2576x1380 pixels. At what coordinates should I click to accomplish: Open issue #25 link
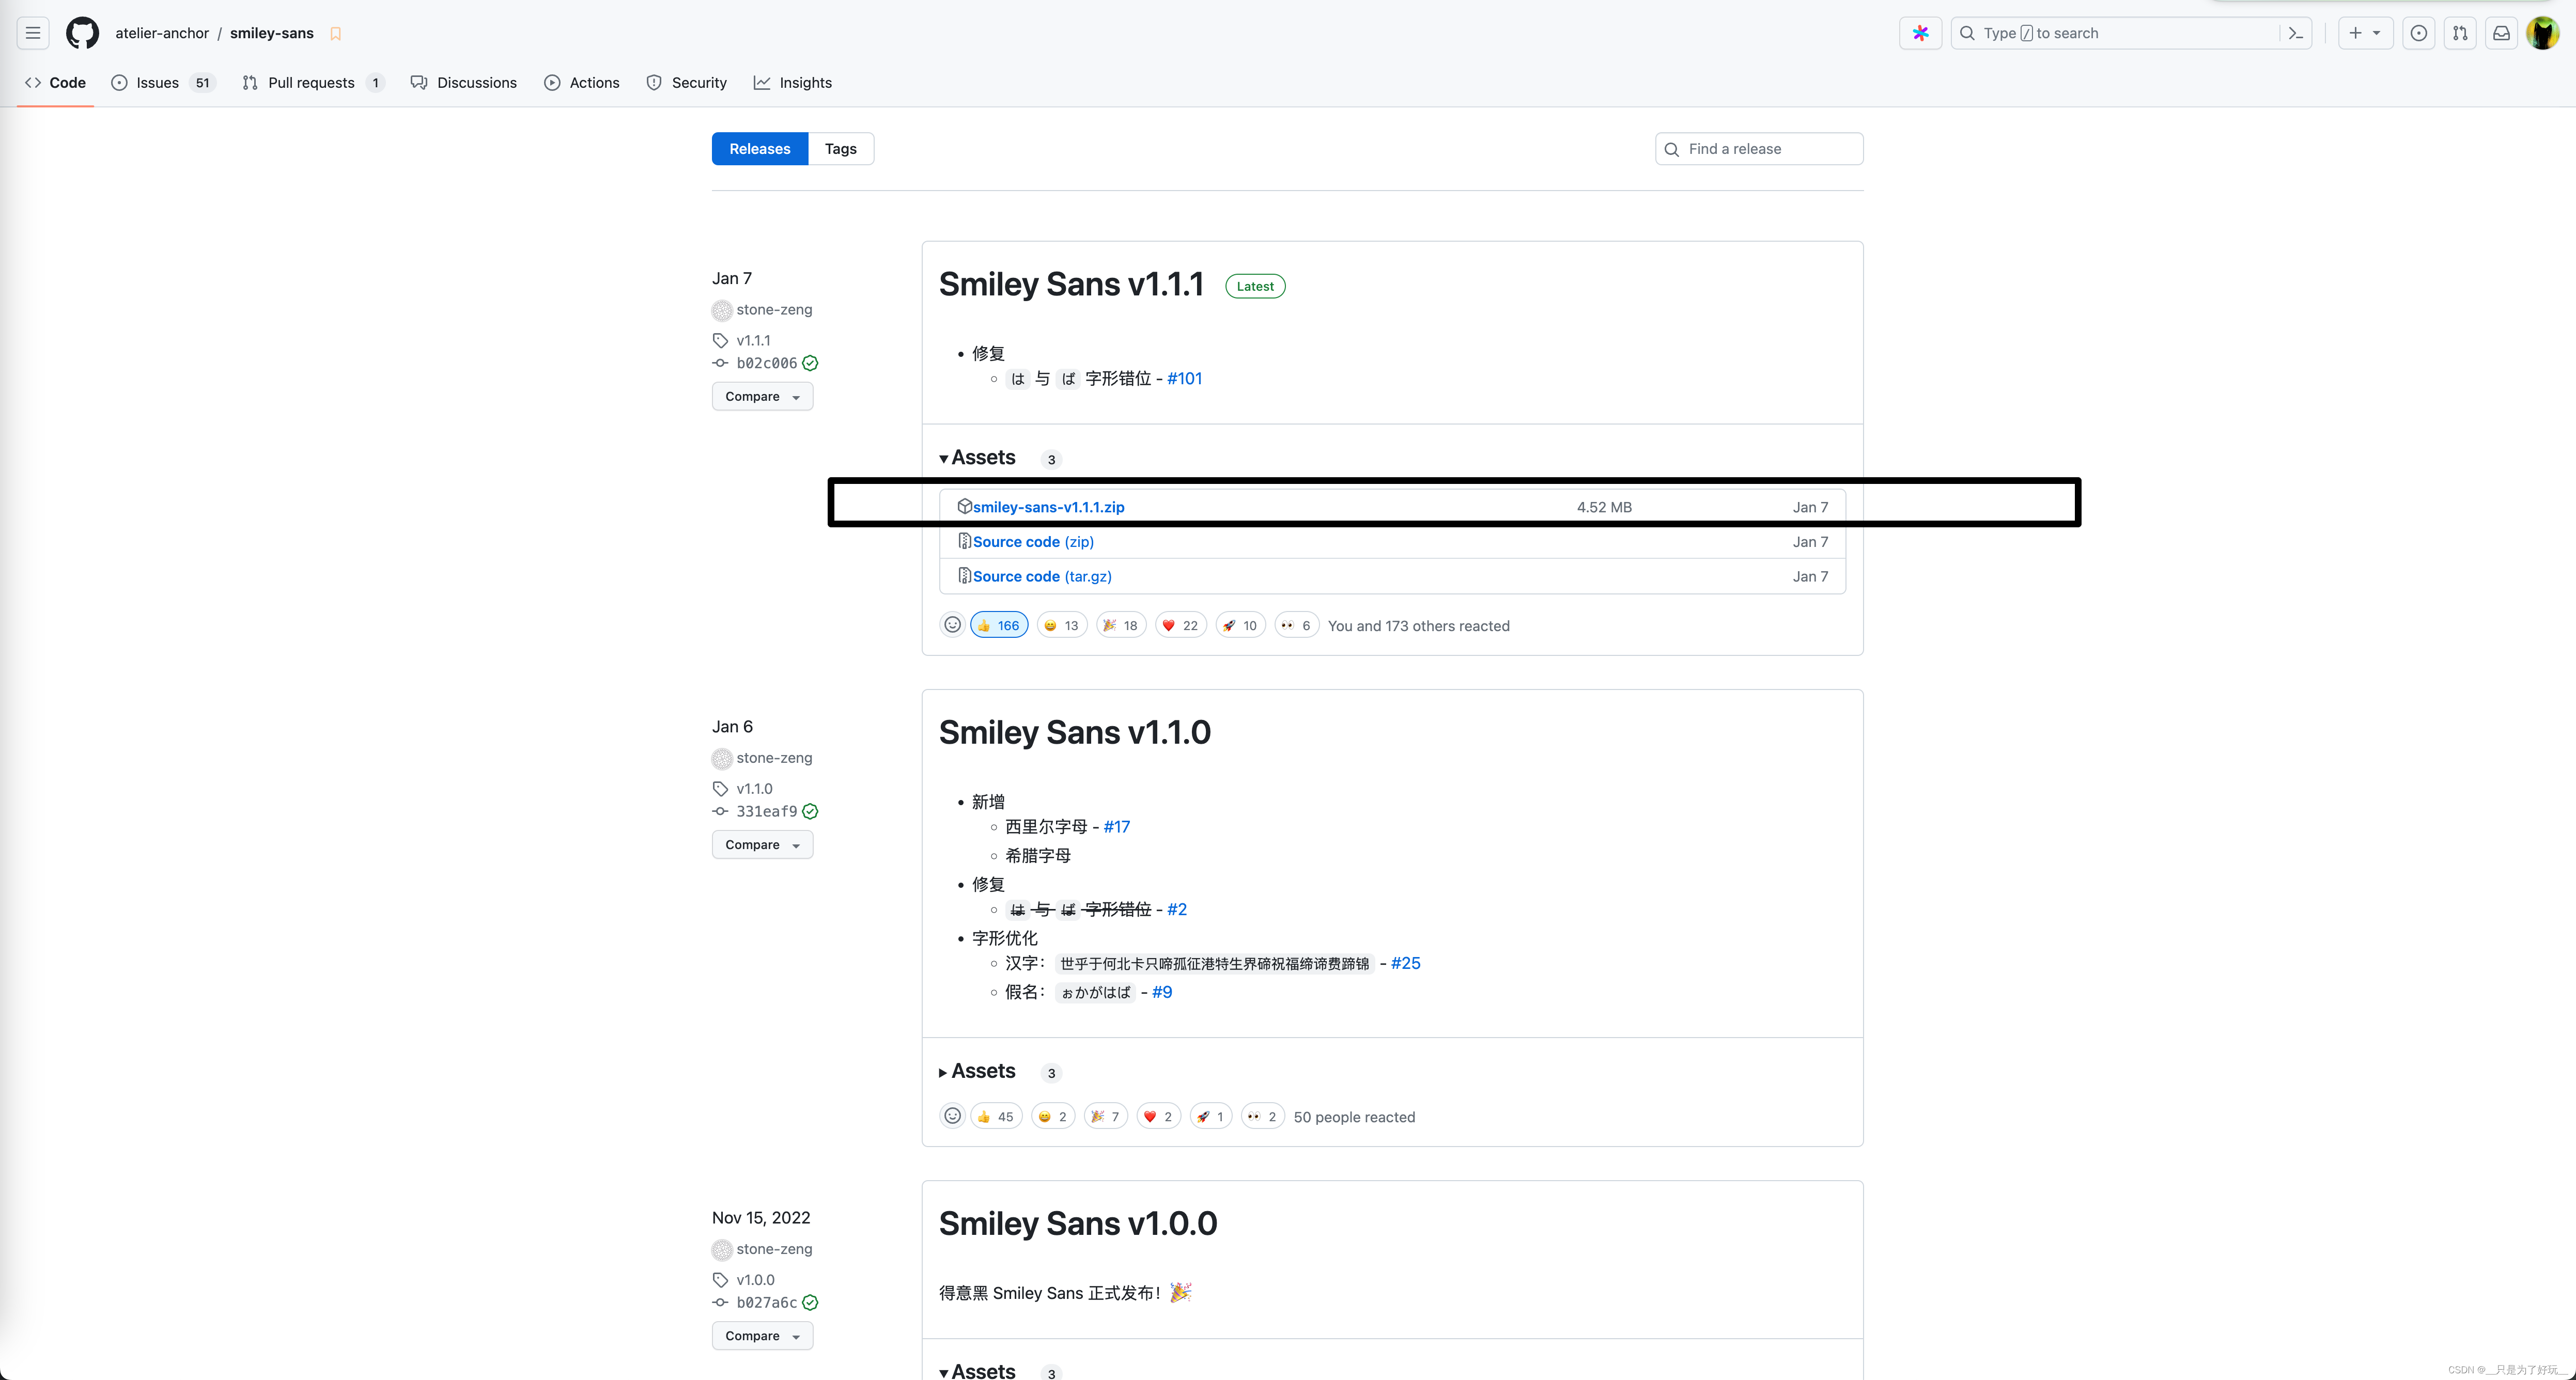[1405, 963]
